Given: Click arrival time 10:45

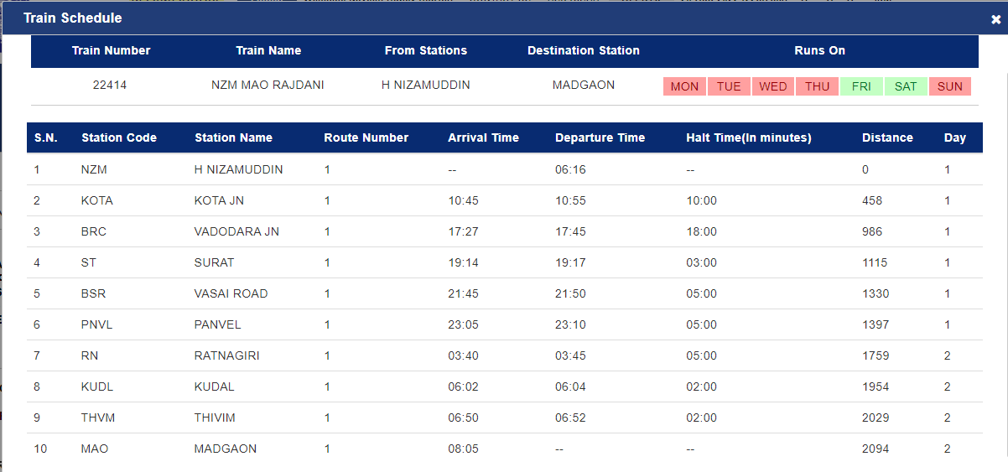Looking at the screenshot, I should tap(463, 200).
